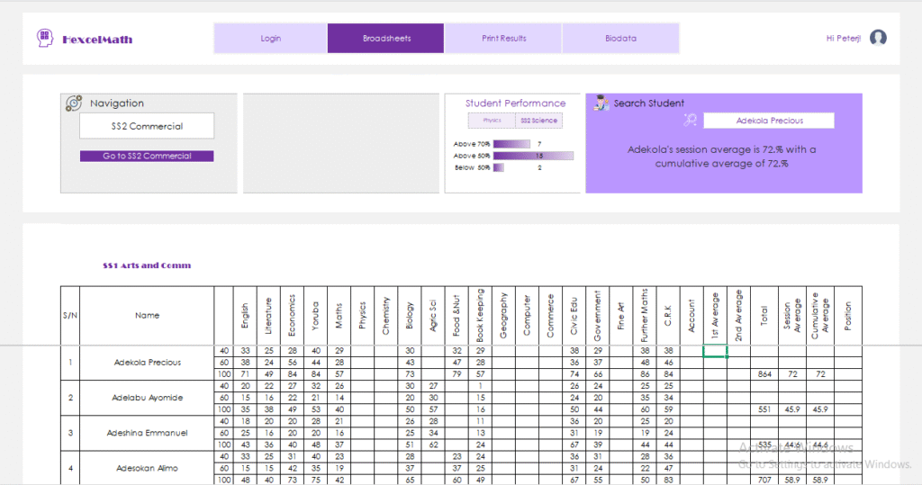The image size is (922, 485).
Task: Select the Adeshina Emmanuel name cell
Action: tap(147, 433)
